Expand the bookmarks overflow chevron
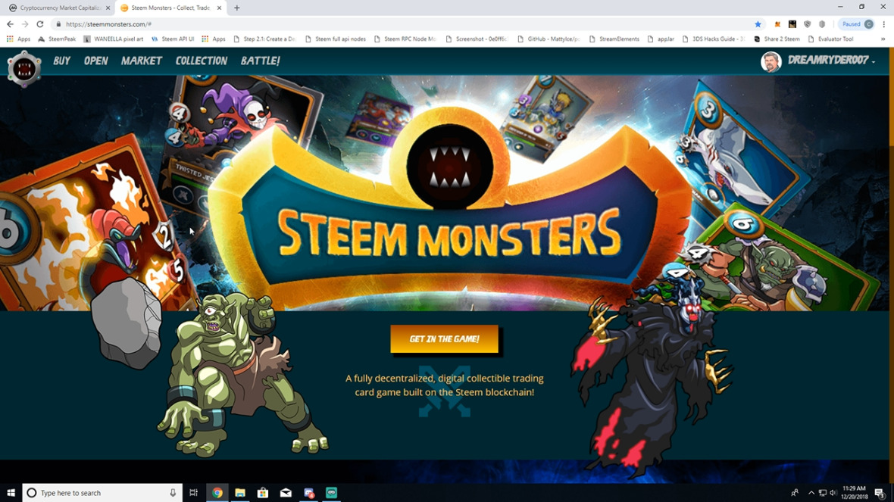 (x=883, y=39)
